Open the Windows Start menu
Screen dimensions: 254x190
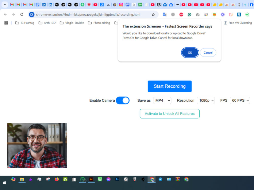coord(4,183)
